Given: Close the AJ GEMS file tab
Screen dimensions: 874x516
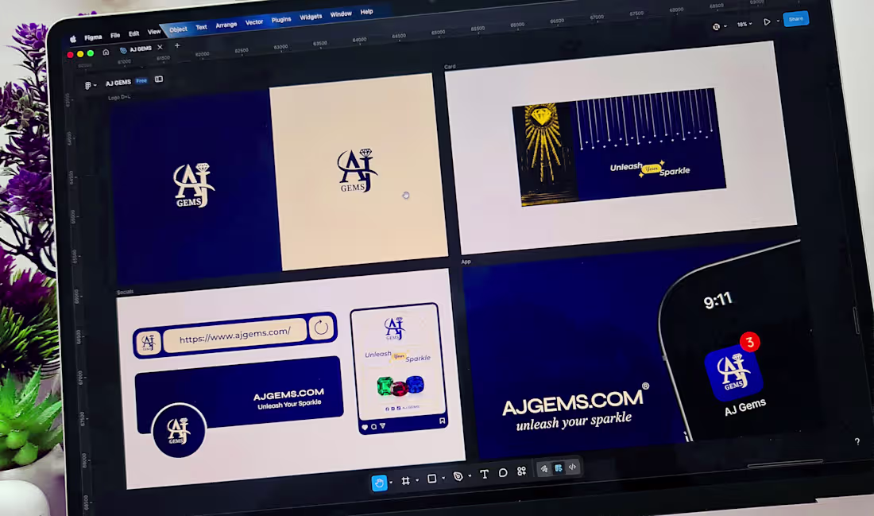Looking at the screenshot, I should click(160, 47).
